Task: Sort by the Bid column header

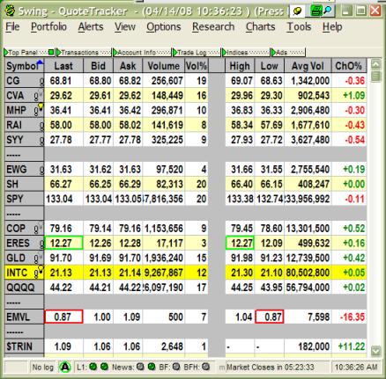Action: (98, 66)
